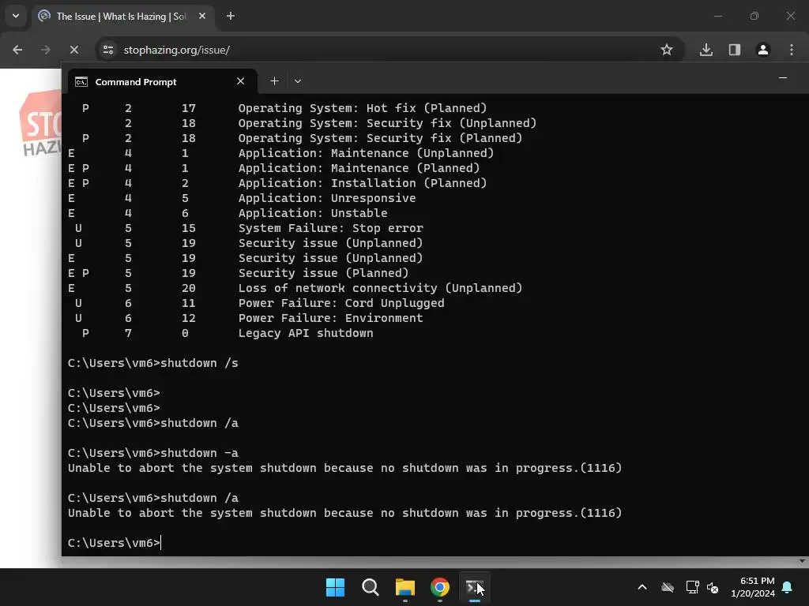Viewport: 809px width, 606px height.
Task: Open File Explorer from taskbar
Action: click(405, 587)
